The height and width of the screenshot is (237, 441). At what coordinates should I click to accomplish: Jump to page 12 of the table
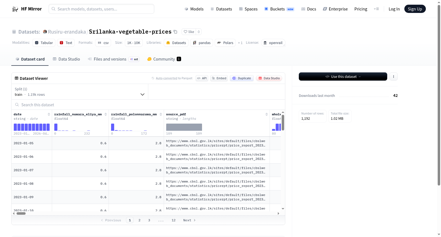(174, 220)
